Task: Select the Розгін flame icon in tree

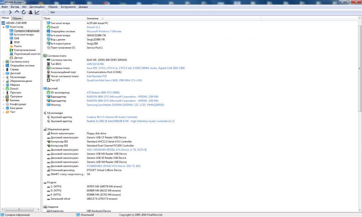Action: tap(11, 46)
